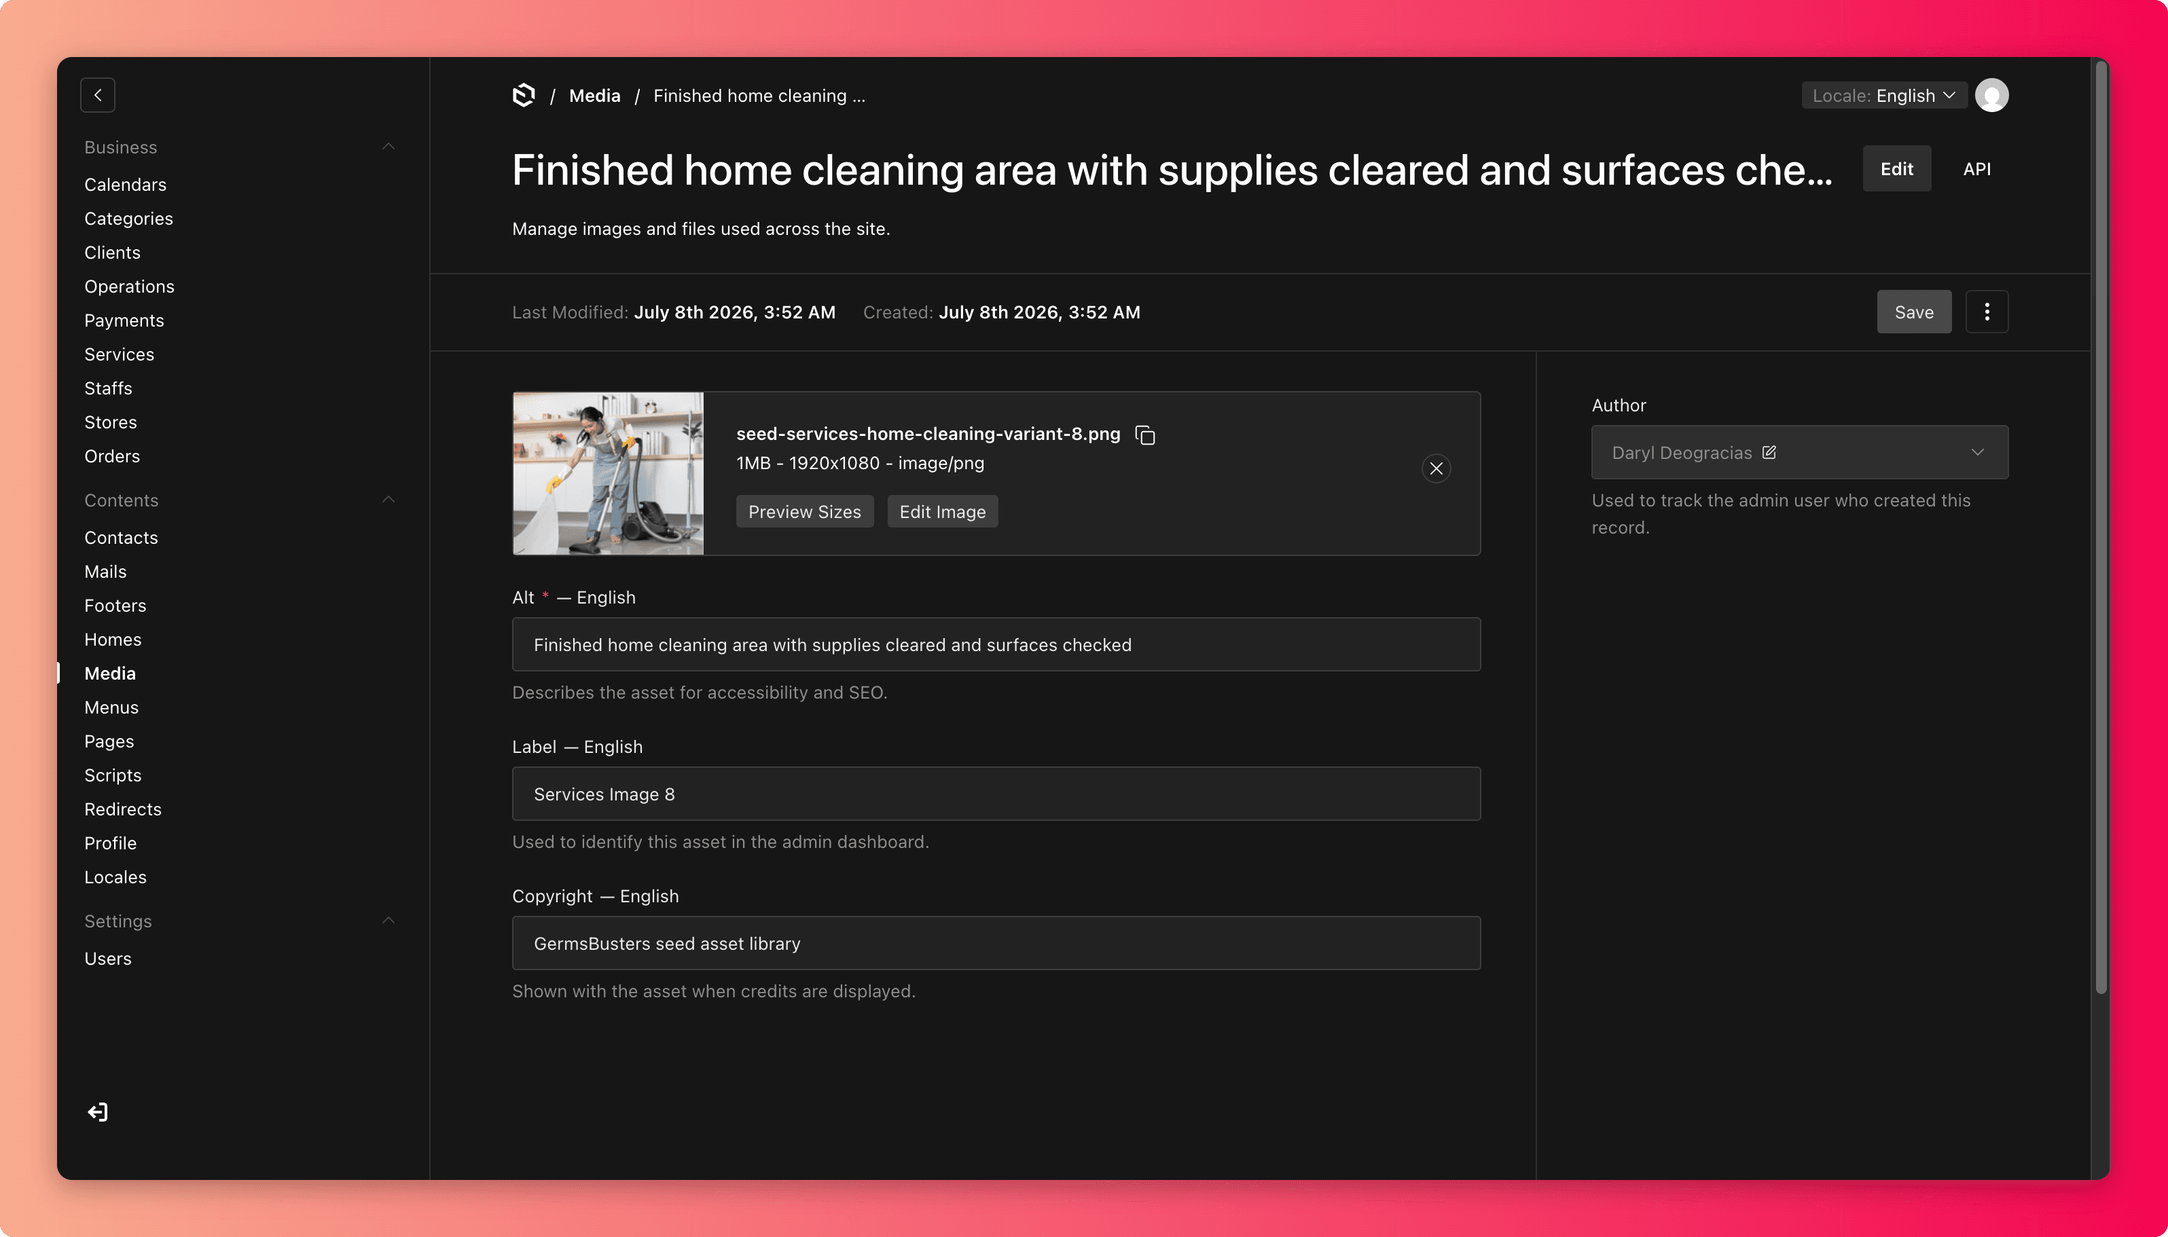This screenshot has width=2168, height=1237.
Task: Navigate to Contacts collection
Action: point(121,538)
